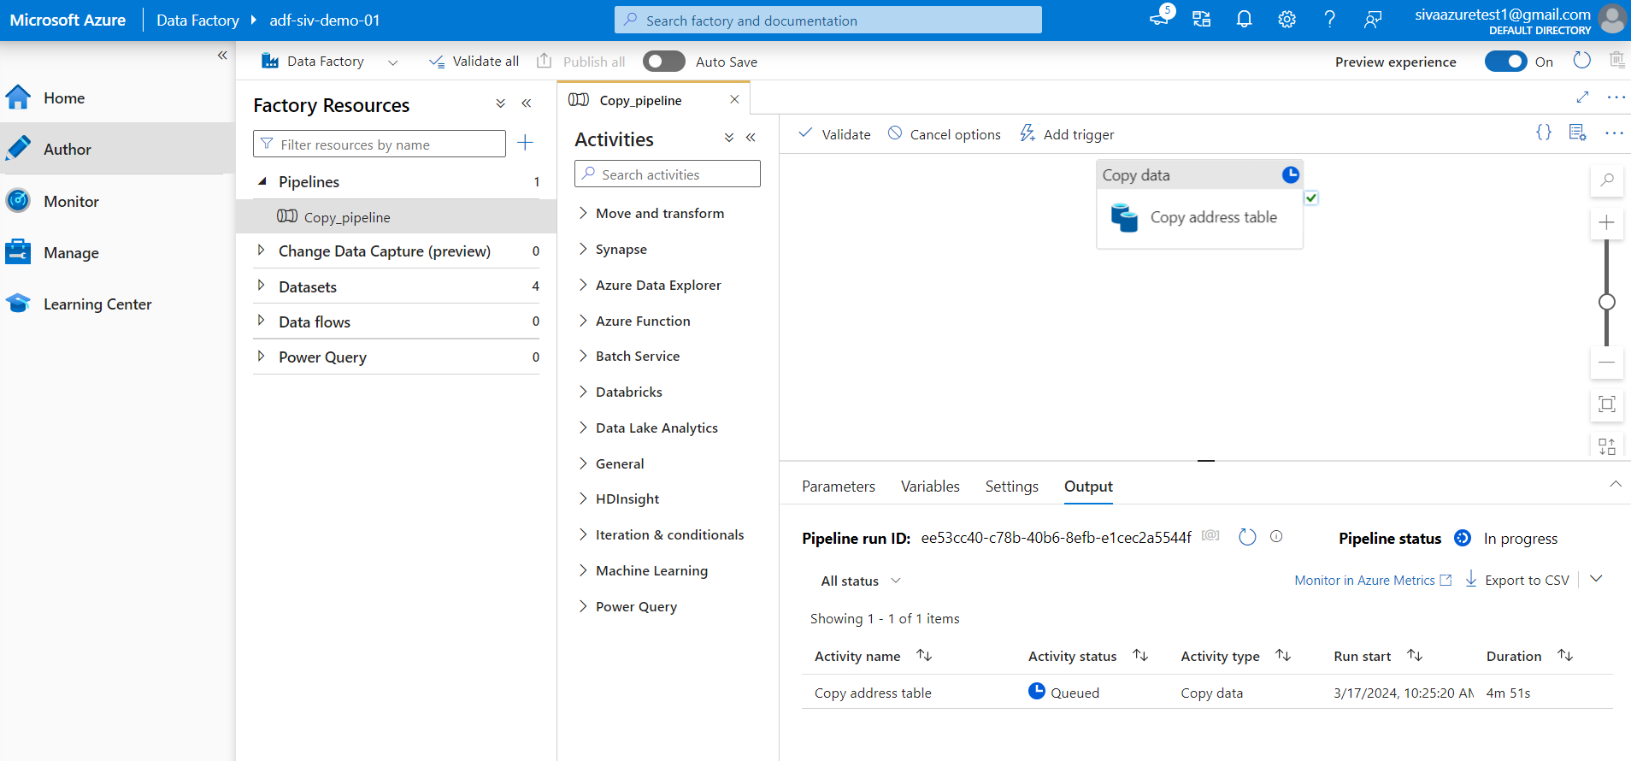Collapse the left navigation sidebar

(222, 55)
